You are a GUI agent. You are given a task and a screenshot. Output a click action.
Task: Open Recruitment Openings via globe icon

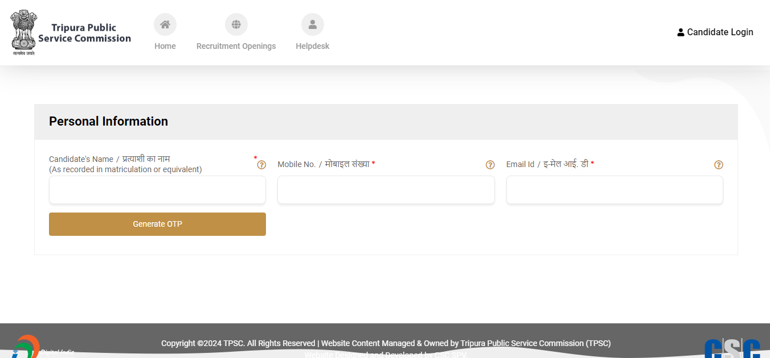[x=236, y=24]
